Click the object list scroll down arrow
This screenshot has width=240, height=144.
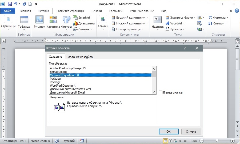[x=154, y=92]
